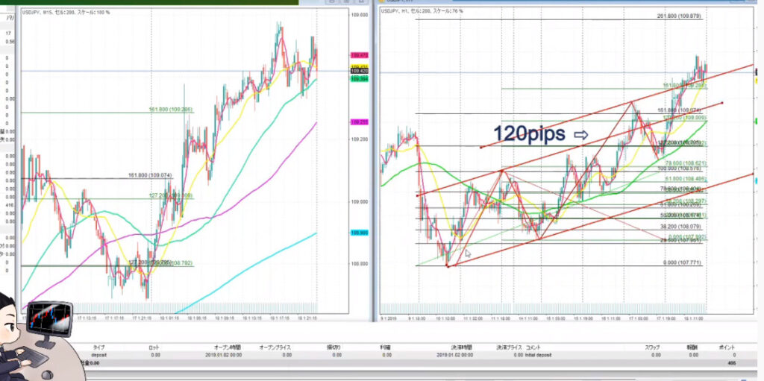764x381 pixels.
Task: Click the green 61.800 (108.485) Fibonacci label
Action: tap(685, 179)
